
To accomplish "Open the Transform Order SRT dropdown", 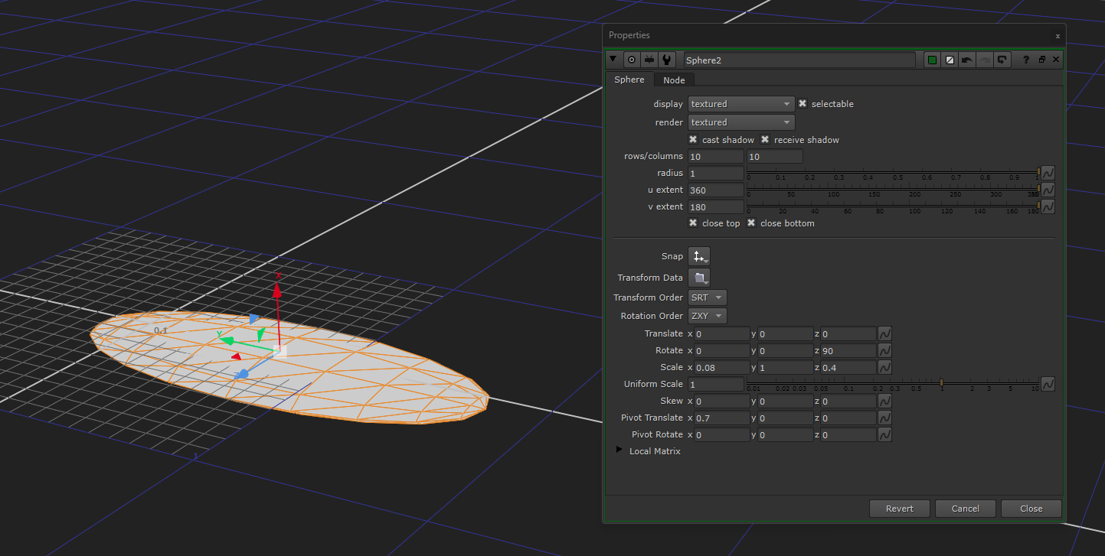I will 707,298.
